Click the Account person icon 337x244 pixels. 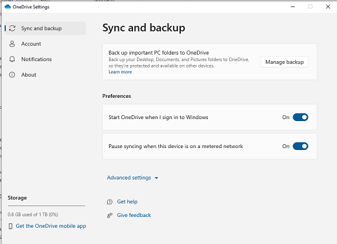(x=12, y=44)
